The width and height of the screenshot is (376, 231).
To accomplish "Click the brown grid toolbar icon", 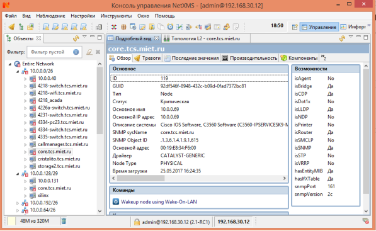I will click(123, 27).
